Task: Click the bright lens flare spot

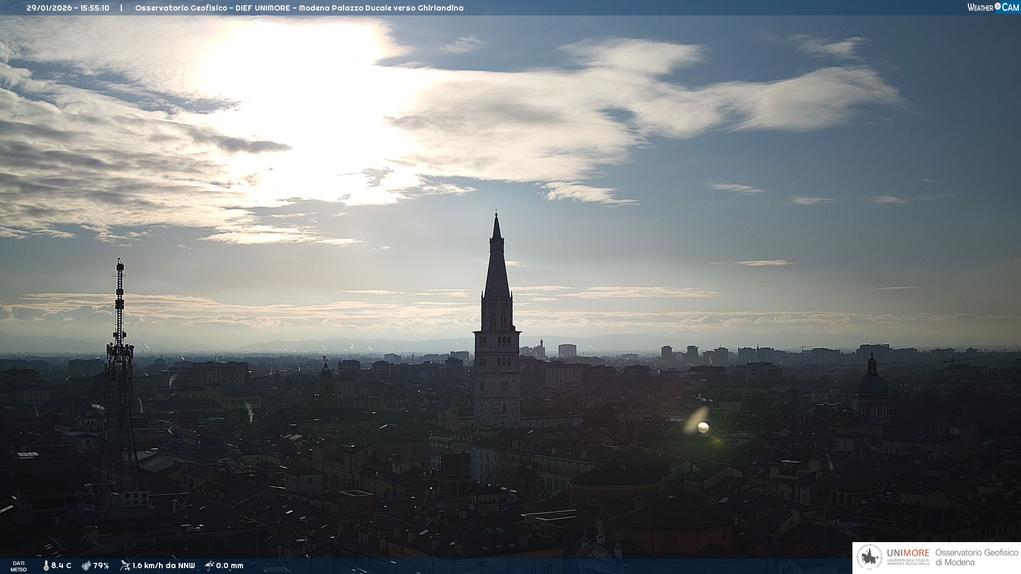Action: (702, 427)
